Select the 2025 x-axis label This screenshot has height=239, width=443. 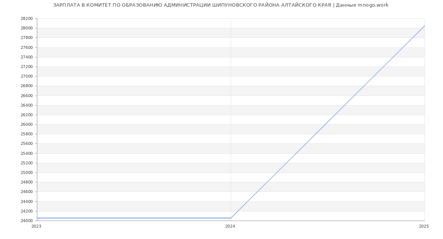click(x=424, y=226)
